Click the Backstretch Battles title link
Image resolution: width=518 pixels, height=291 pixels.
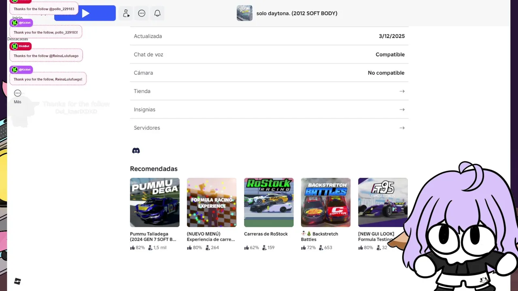320,236
